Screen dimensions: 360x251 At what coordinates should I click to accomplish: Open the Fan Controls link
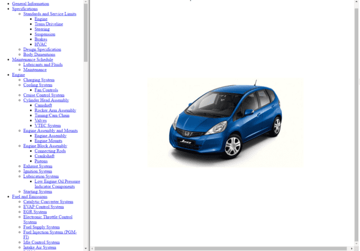point(46,90)
